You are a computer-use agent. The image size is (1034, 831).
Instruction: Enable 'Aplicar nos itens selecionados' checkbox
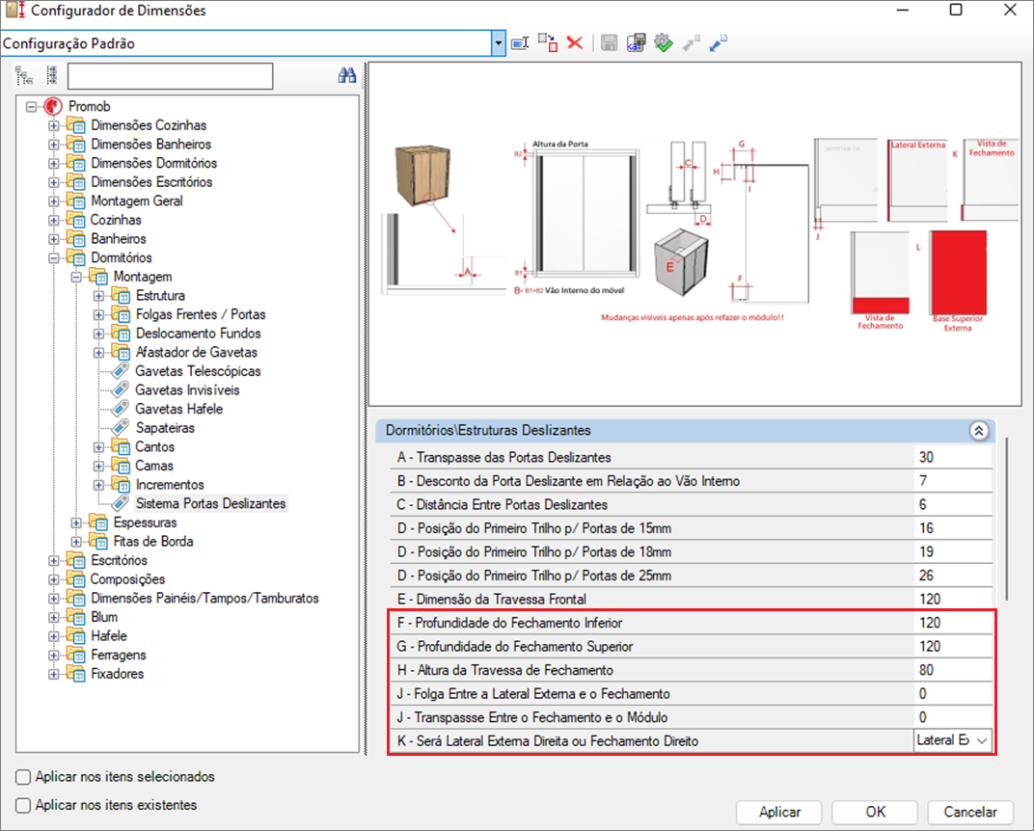click(x=23, y=777)
